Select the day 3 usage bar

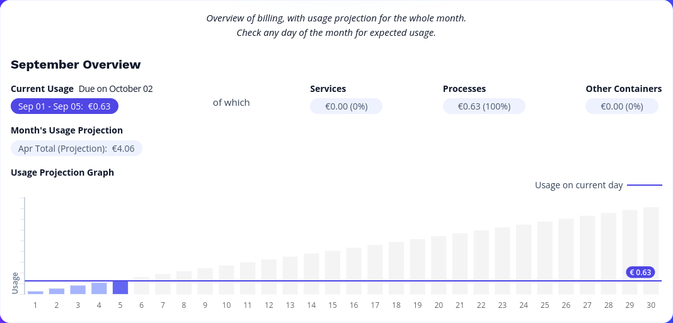coord(78,290)
